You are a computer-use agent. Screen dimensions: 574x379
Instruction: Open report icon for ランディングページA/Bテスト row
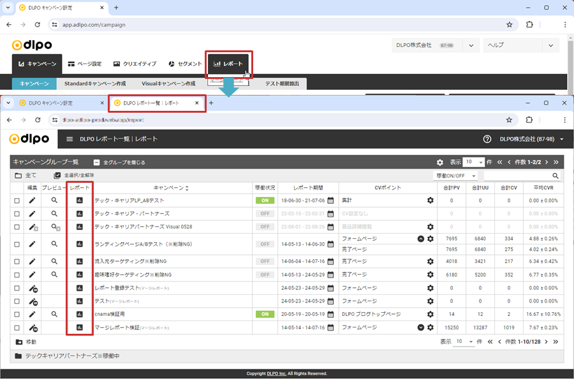(80, 244)
